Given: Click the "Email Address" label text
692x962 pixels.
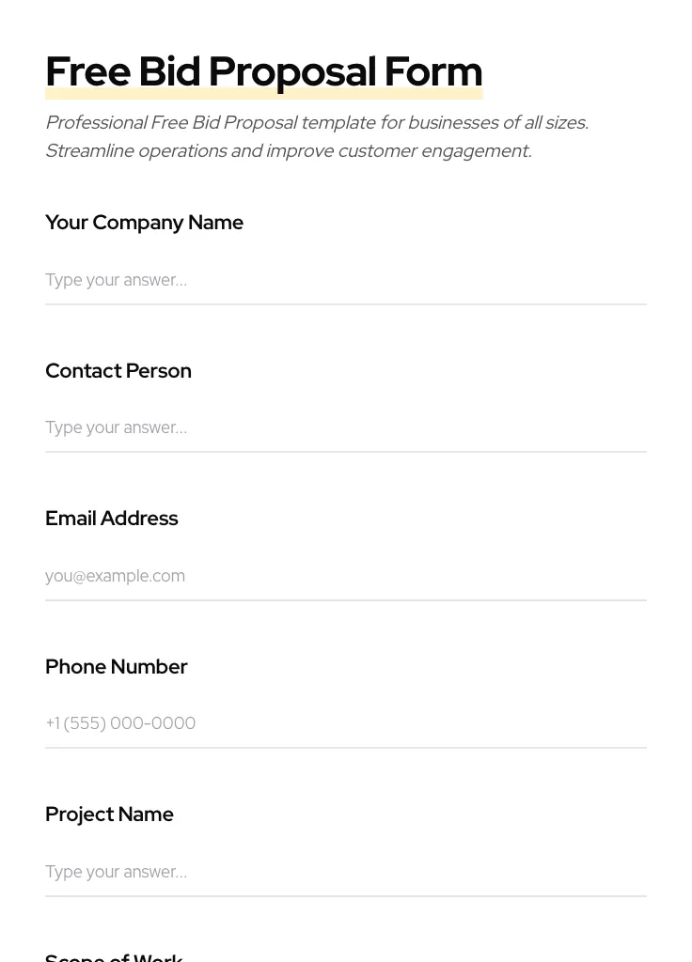Looking at the screenshot, I should pos(111,519).
